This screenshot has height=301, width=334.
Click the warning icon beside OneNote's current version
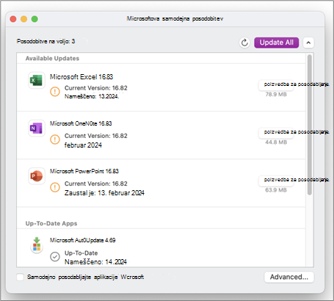pos(55,139)
